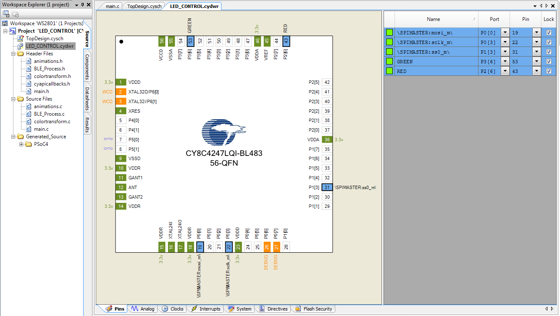Collapse the Source Files folder
This screenshot has height=316, width=560.
[x=13, y=99]
